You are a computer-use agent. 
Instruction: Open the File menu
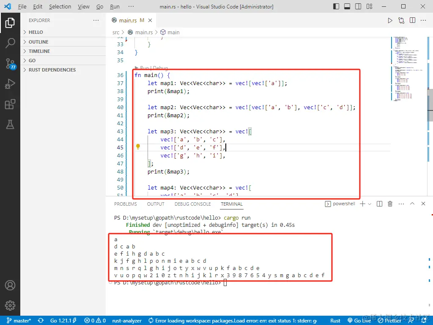point(22,6)
